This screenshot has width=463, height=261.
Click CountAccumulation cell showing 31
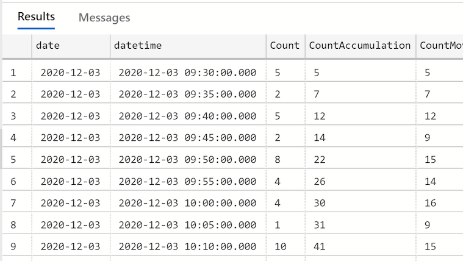click(361, 225)
